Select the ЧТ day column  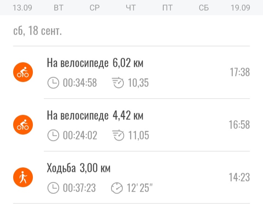click(131, 8)
